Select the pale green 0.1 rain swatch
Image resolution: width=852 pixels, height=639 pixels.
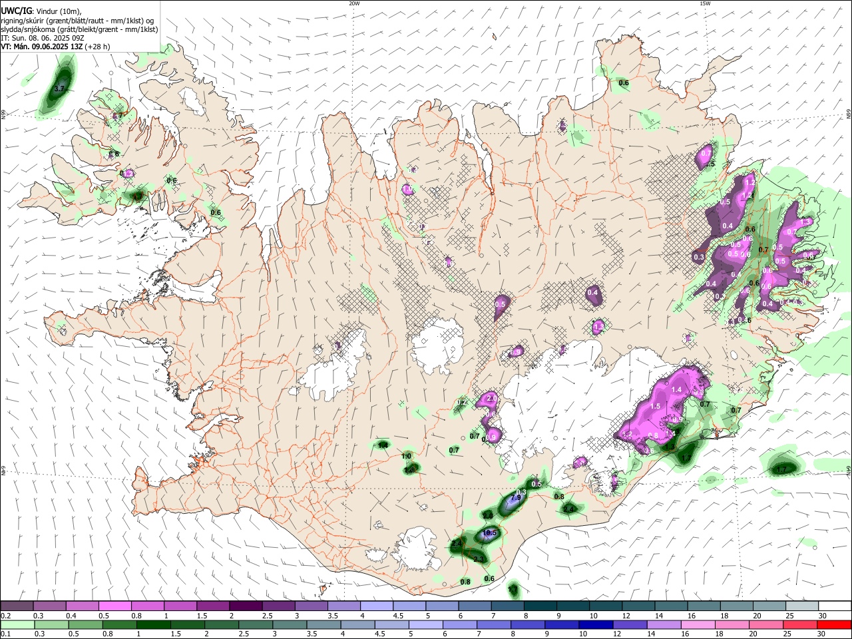[x=17, y=624]
